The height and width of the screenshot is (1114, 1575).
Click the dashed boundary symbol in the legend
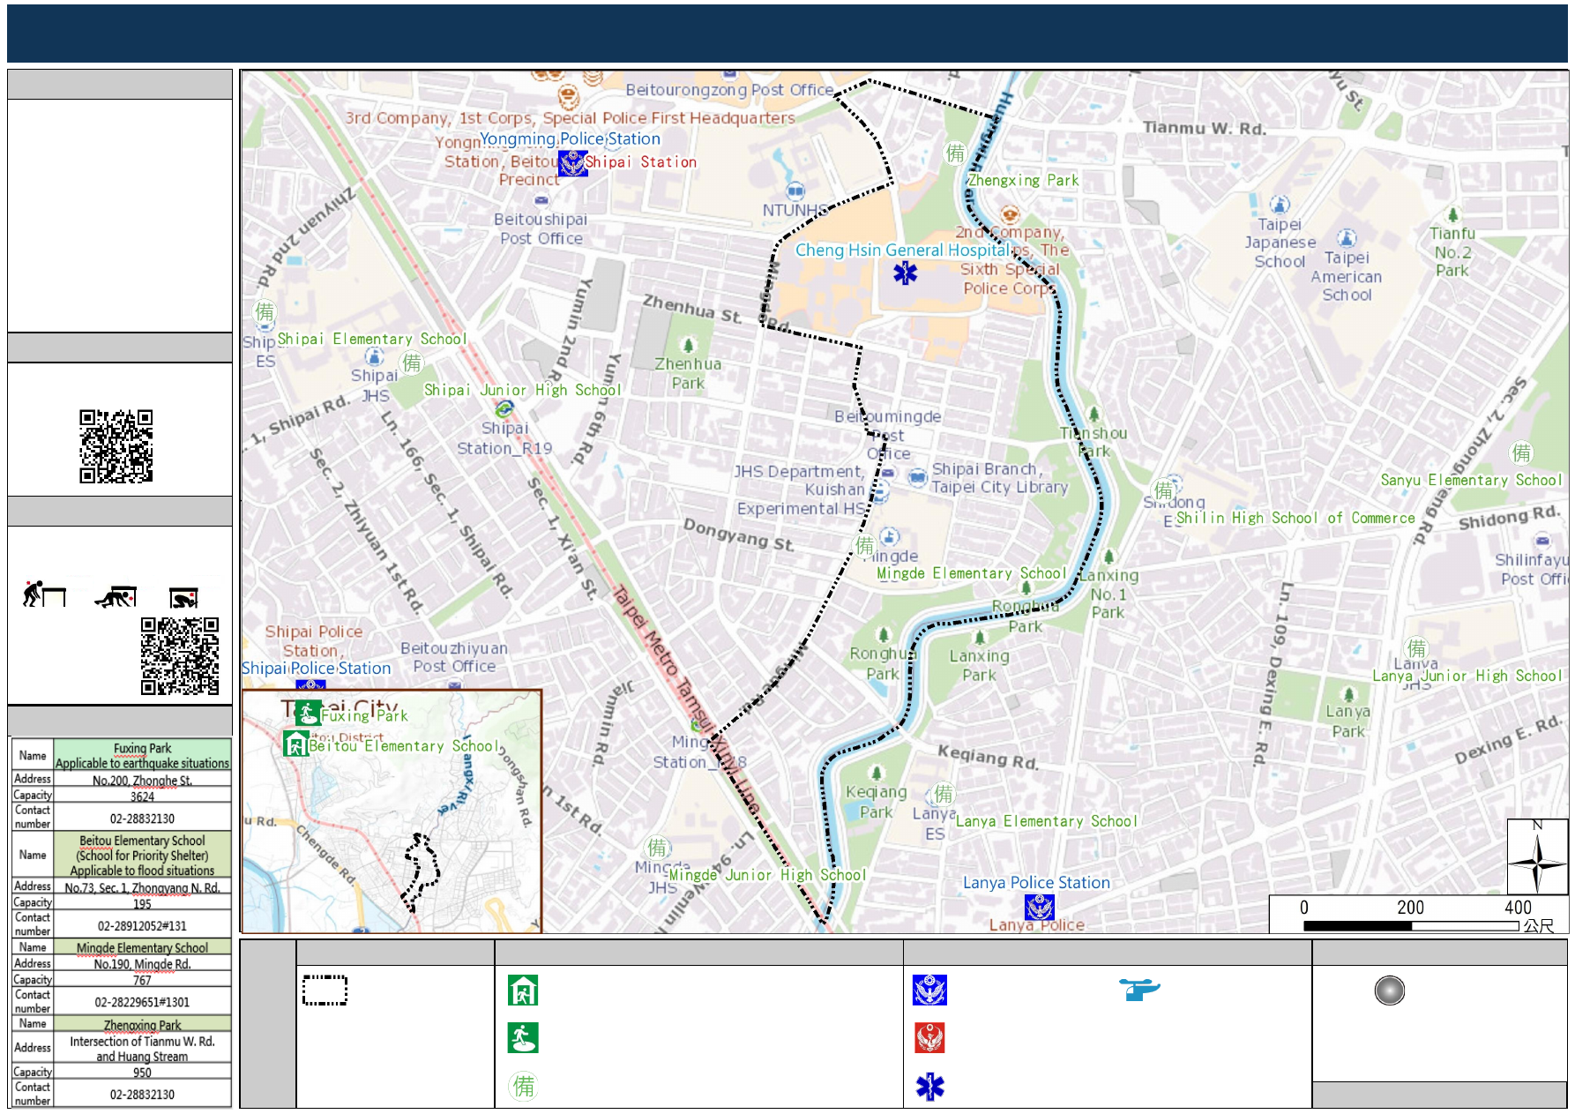[x=325, y=990]
